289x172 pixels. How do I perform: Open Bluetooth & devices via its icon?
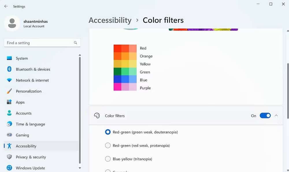pos(9,69)
